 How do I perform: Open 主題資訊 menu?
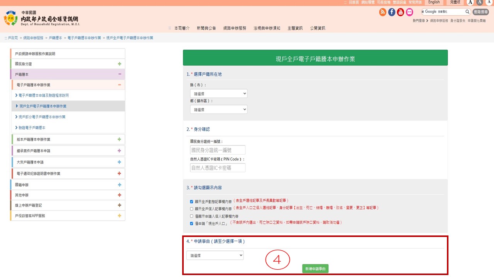click(295, 28)
